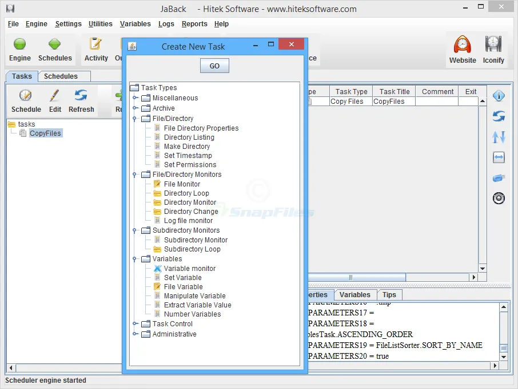Collapse the Variables folder node
This screenshot has height=389, width=518.
click(x=134, y=259)
